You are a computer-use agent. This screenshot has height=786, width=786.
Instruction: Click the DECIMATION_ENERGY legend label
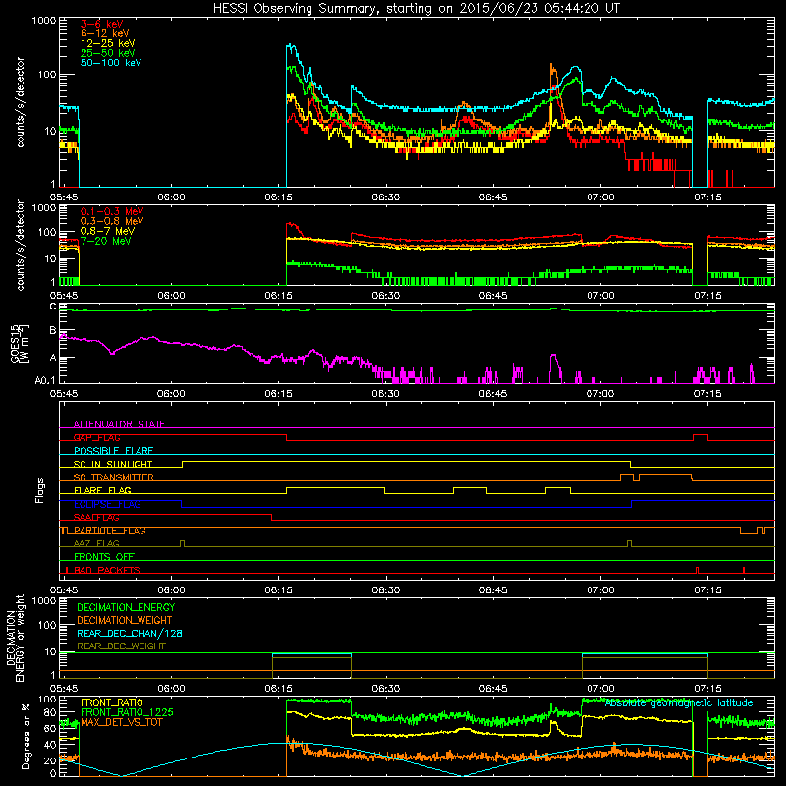tap(126, 607)
